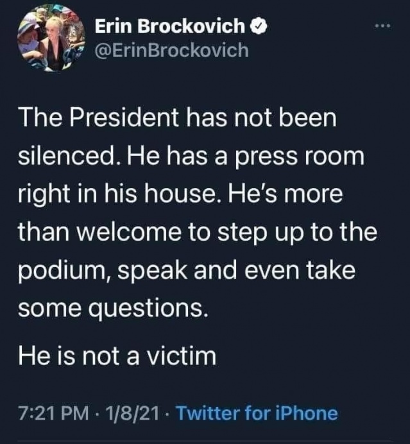
Task: Click the display name Erin Brockovich
Action: (x=170, y=26)
